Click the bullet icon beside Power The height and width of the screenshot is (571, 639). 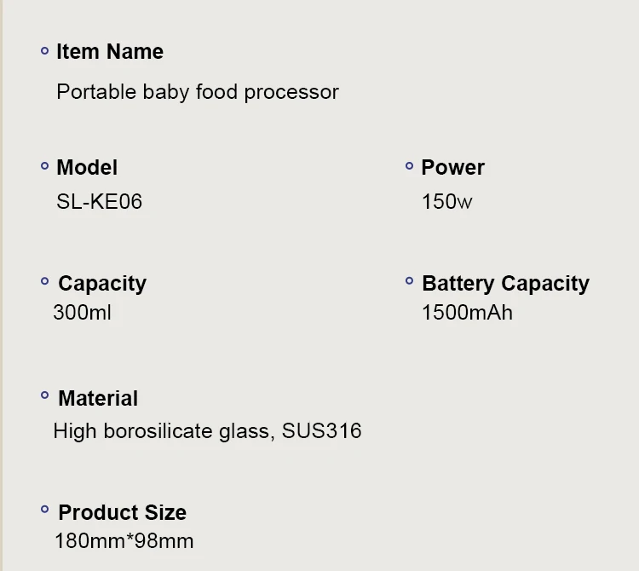pos(410,166)
